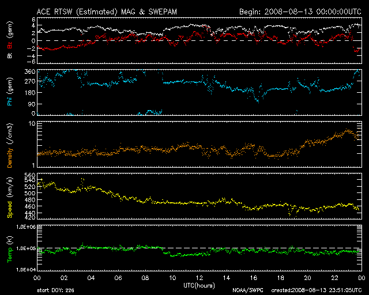Click the "360" tick on the Phi axis
369x295 pixels.
coord(30,72)
